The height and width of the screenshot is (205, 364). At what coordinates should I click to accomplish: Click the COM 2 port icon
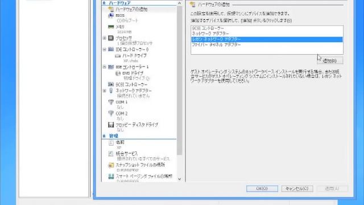[111, 113]
